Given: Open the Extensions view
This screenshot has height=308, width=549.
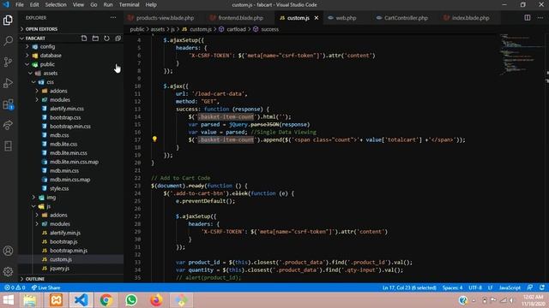Looking at the screenshot, I should (8, 104).
